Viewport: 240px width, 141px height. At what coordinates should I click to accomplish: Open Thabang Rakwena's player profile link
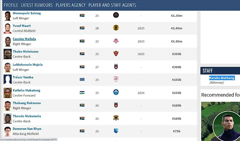[27, 103]
